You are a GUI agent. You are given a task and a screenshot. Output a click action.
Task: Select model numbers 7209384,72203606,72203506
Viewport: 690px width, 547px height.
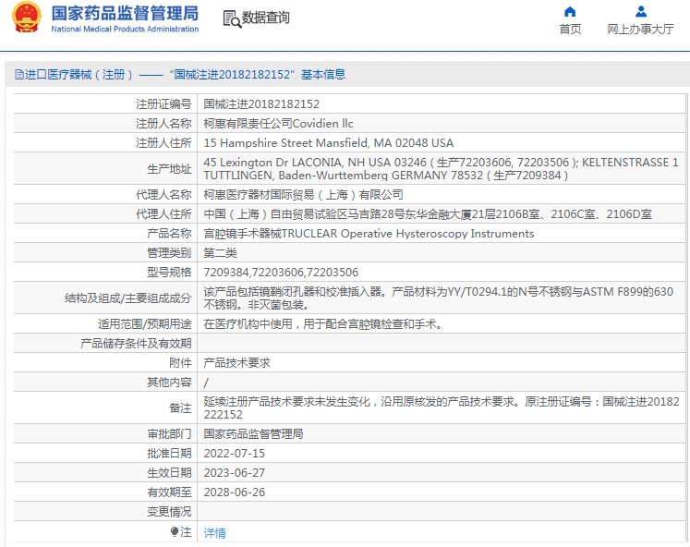(x=281, y=272)
